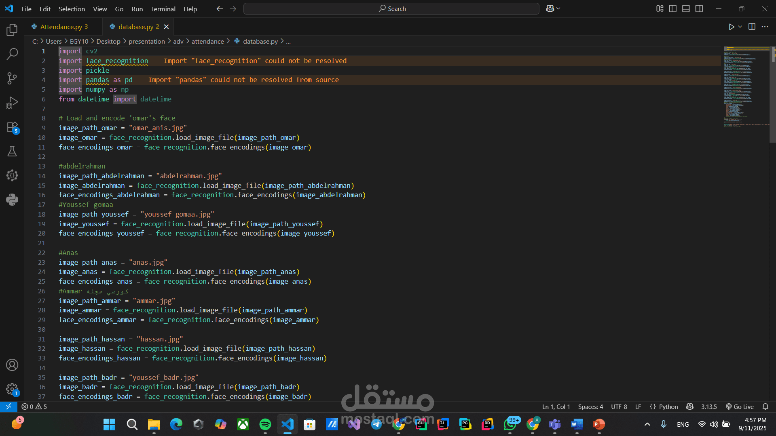Open remote window button in status bar
Screen dimensions: 776x436
click(x=8, y=407)
